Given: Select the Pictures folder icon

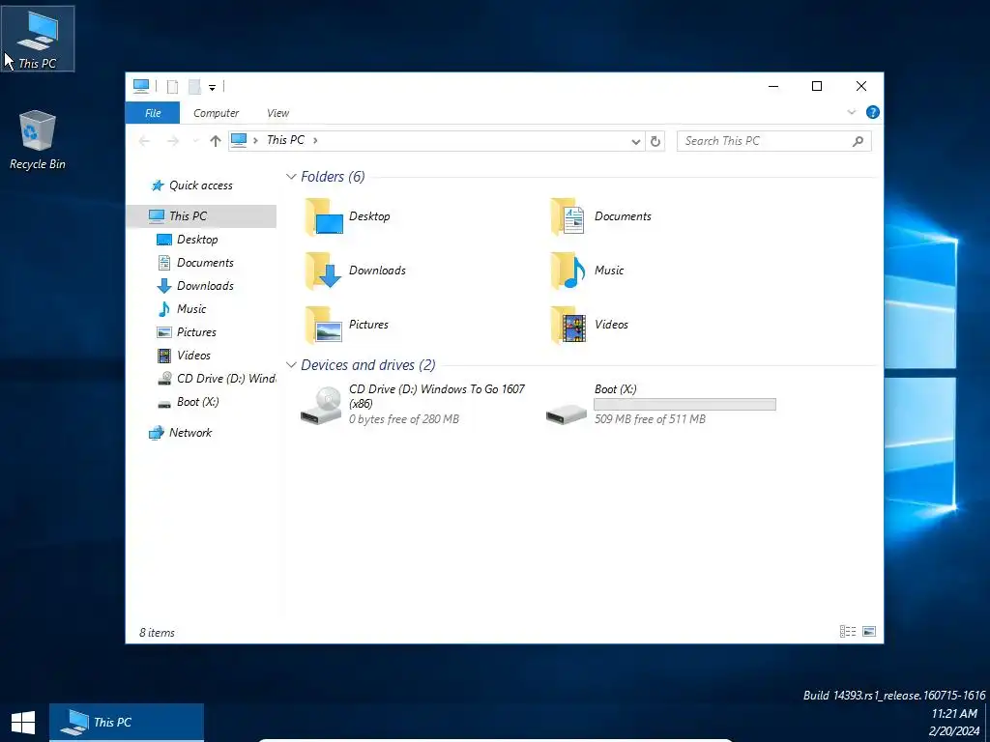Looking at the screenshot, I should [324, 325].
